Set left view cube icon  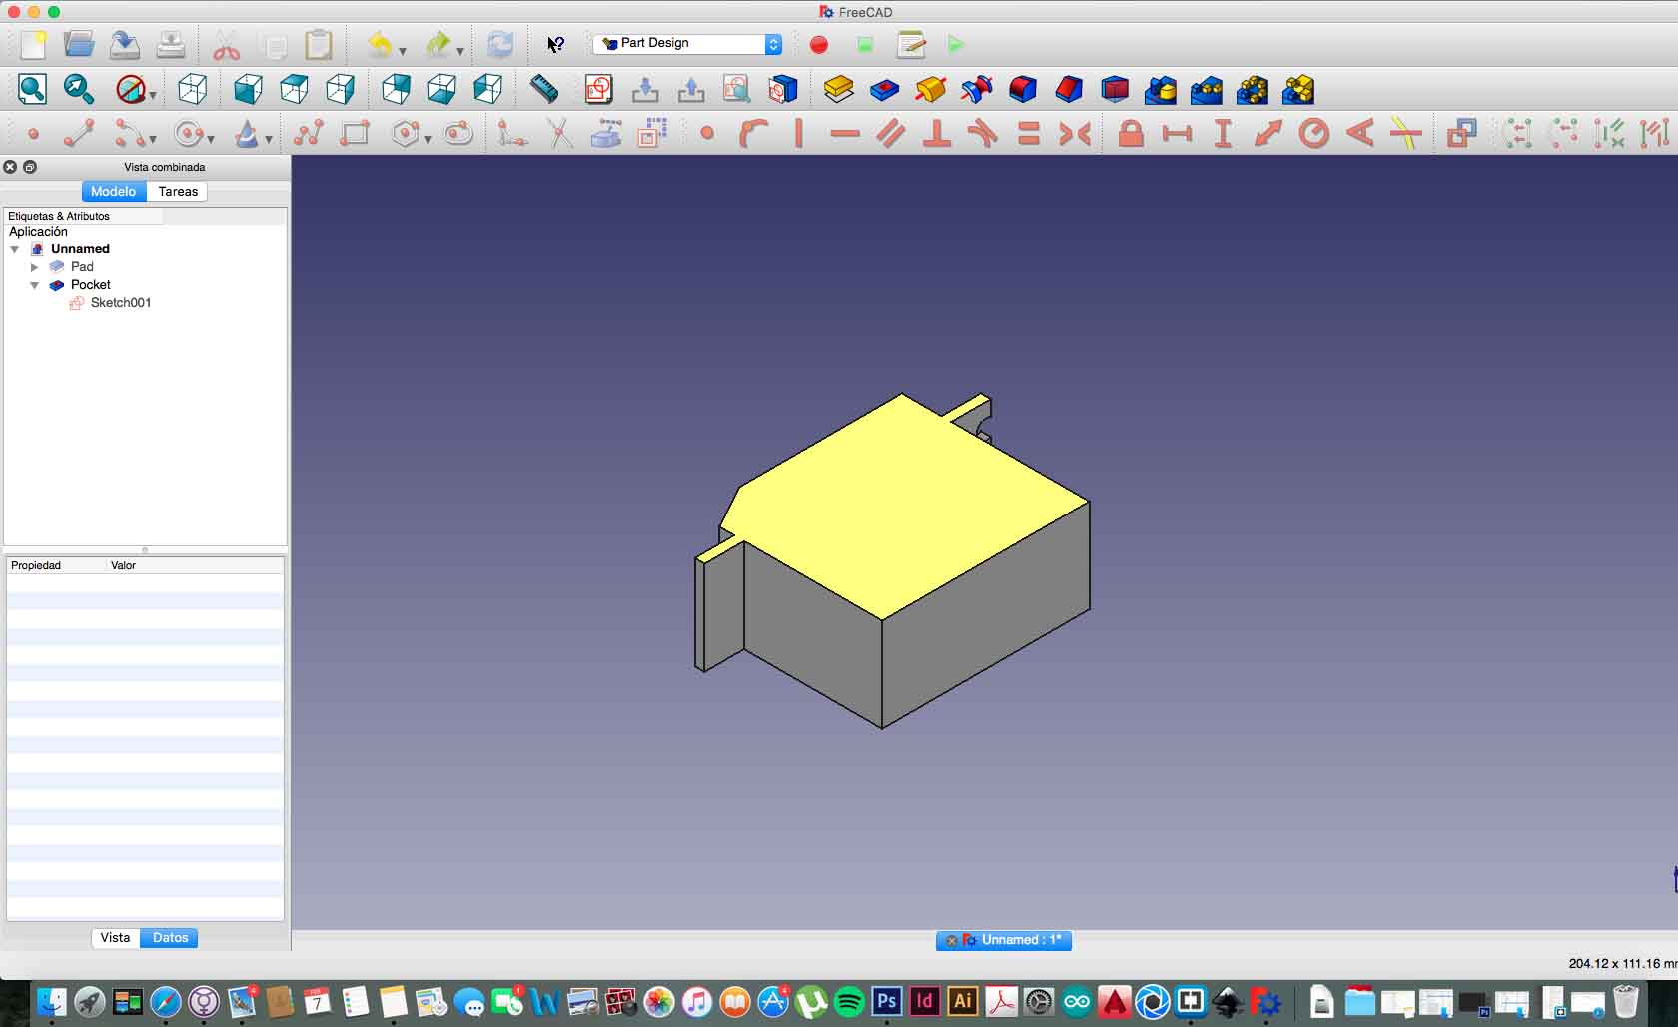click(487, 89)
